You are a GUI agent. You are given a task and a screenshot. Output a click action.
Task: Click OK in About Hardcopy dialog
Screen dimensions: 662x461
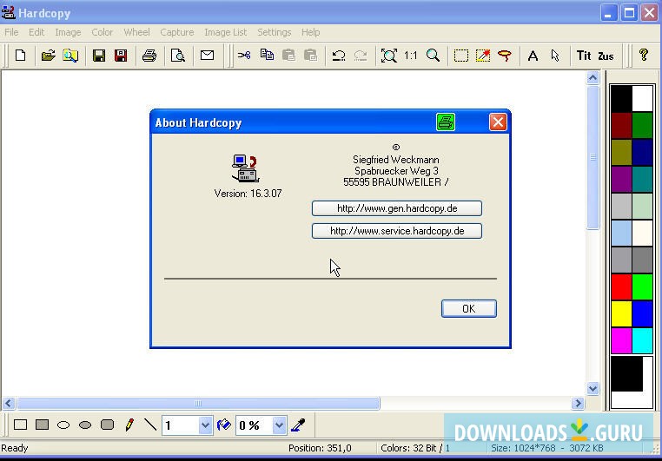pyautogui.click(x=468, y=308)
